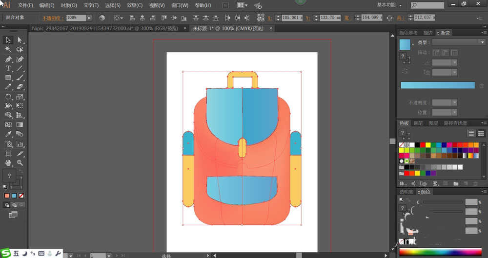Set paint mode to Color (orange square)

click(7, 196)
